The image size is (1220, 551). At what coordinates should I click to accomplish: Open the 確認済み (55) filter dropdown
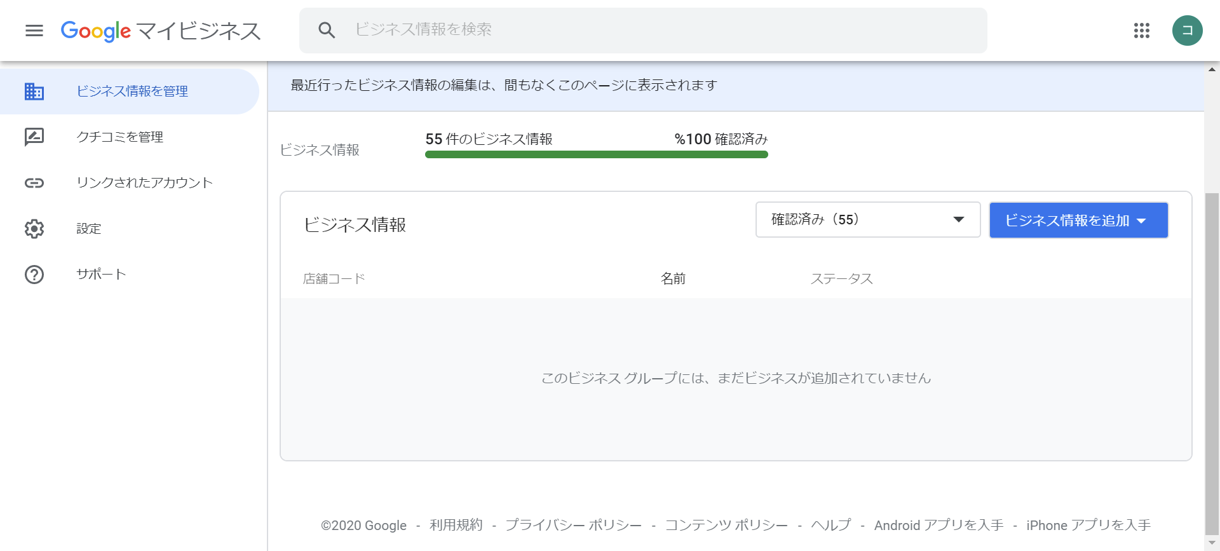click(x=868, y=220)
